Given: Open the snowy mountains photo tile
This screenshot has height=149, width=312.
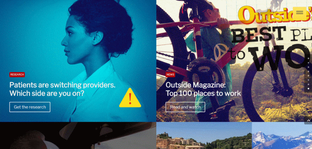Looking at the screenshot, I should click(282, 136).
